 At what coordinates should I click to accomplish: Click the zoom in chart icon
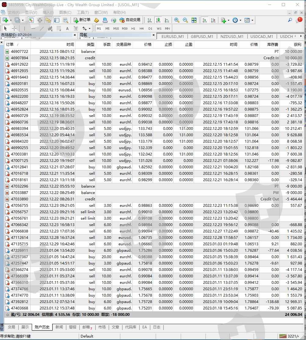point(177,20)
